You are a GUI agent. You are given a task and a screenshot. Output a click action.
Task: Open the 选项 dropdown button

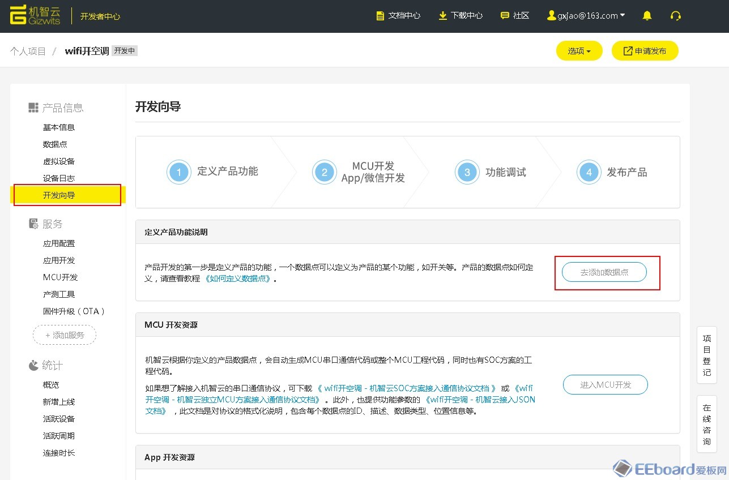coord(579,51)
